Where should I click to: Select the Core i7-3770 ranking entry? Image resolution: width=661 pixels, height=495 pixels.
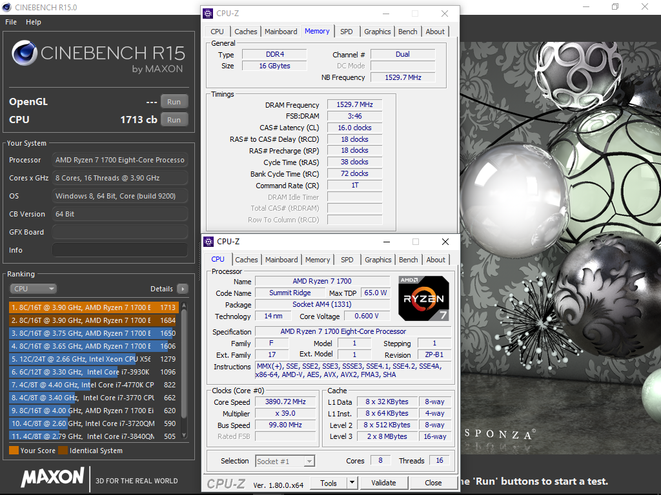[94, 398]
